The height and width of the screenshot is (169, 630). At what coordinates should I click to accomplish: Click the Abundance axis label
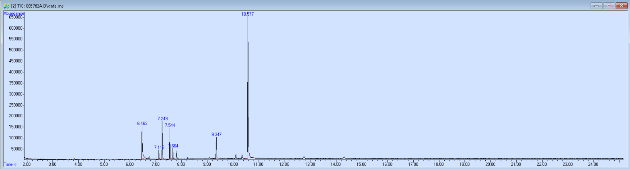(14, 13)
